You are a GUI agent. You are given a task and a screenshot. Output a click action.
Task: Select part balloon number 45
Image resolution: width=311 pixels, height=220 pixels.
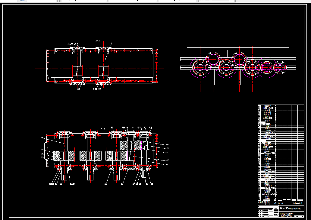(x=167, y=148)
